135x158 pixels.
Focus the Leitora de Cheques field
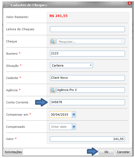click(x=87, y=29)
